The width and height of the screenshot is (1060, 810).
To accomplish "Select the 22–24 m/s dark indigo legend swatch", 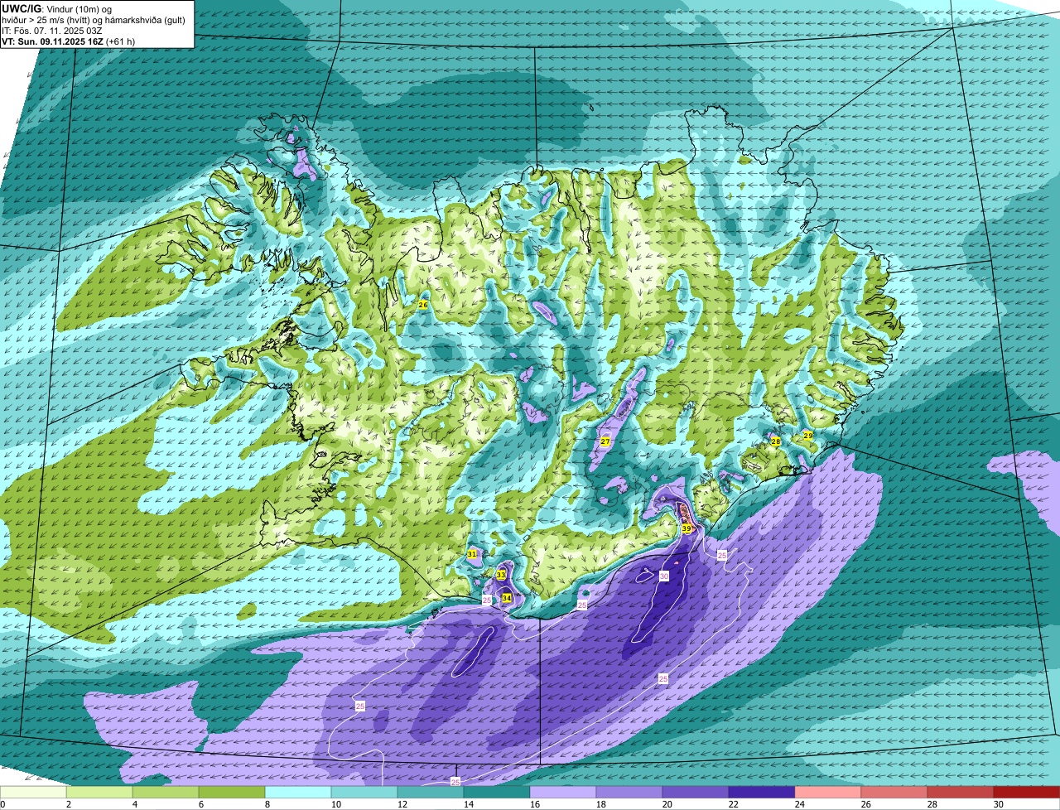I will tap(762, 793).
